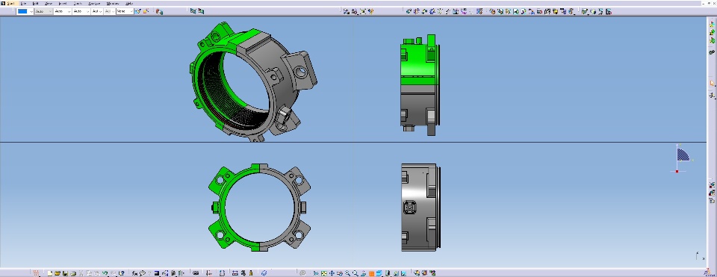The height and width of the screenshot is (277, 717).
Task: Click the Open folder icon in bottom toolbar
Action: click(58, 273)
